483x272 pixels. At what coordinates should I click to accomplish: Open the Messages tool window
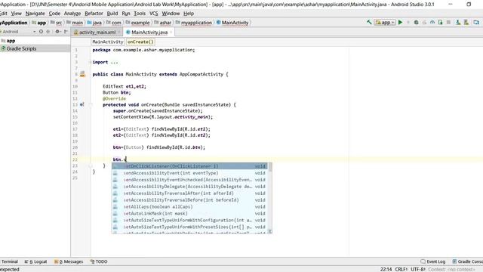point(69,261)
